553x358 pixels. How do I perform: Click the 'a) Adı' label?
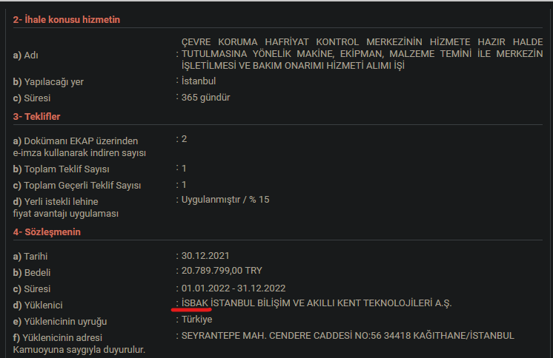pyautogui.click(x=26, y=55)
